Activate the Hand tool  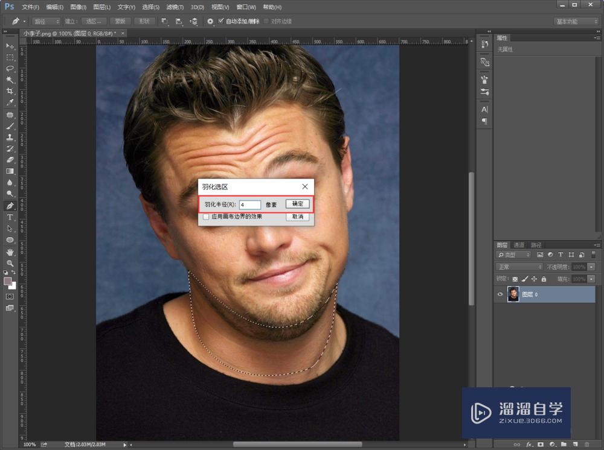pos(10,252)
